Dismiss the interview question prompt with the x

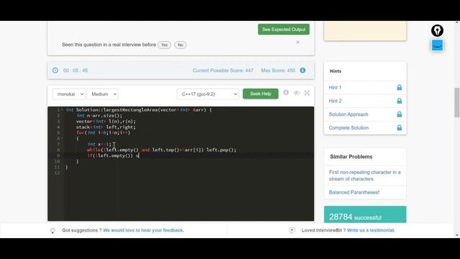[x=298, y=42]
